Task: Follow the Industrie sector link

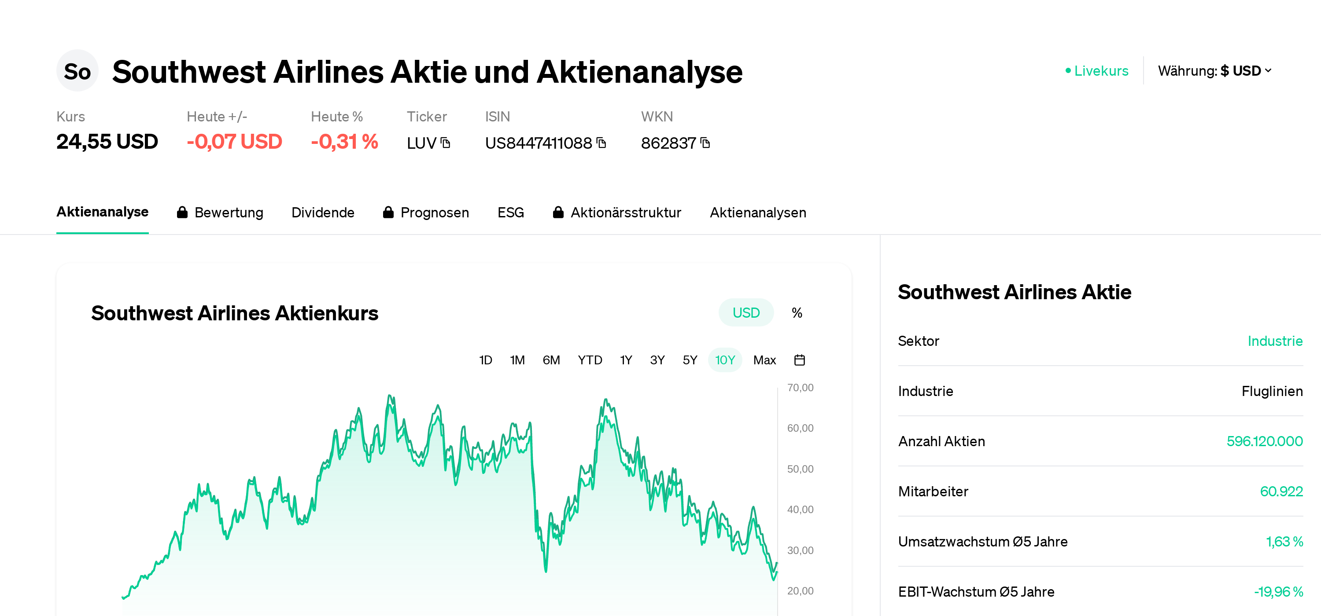Action: [1274, 341]
